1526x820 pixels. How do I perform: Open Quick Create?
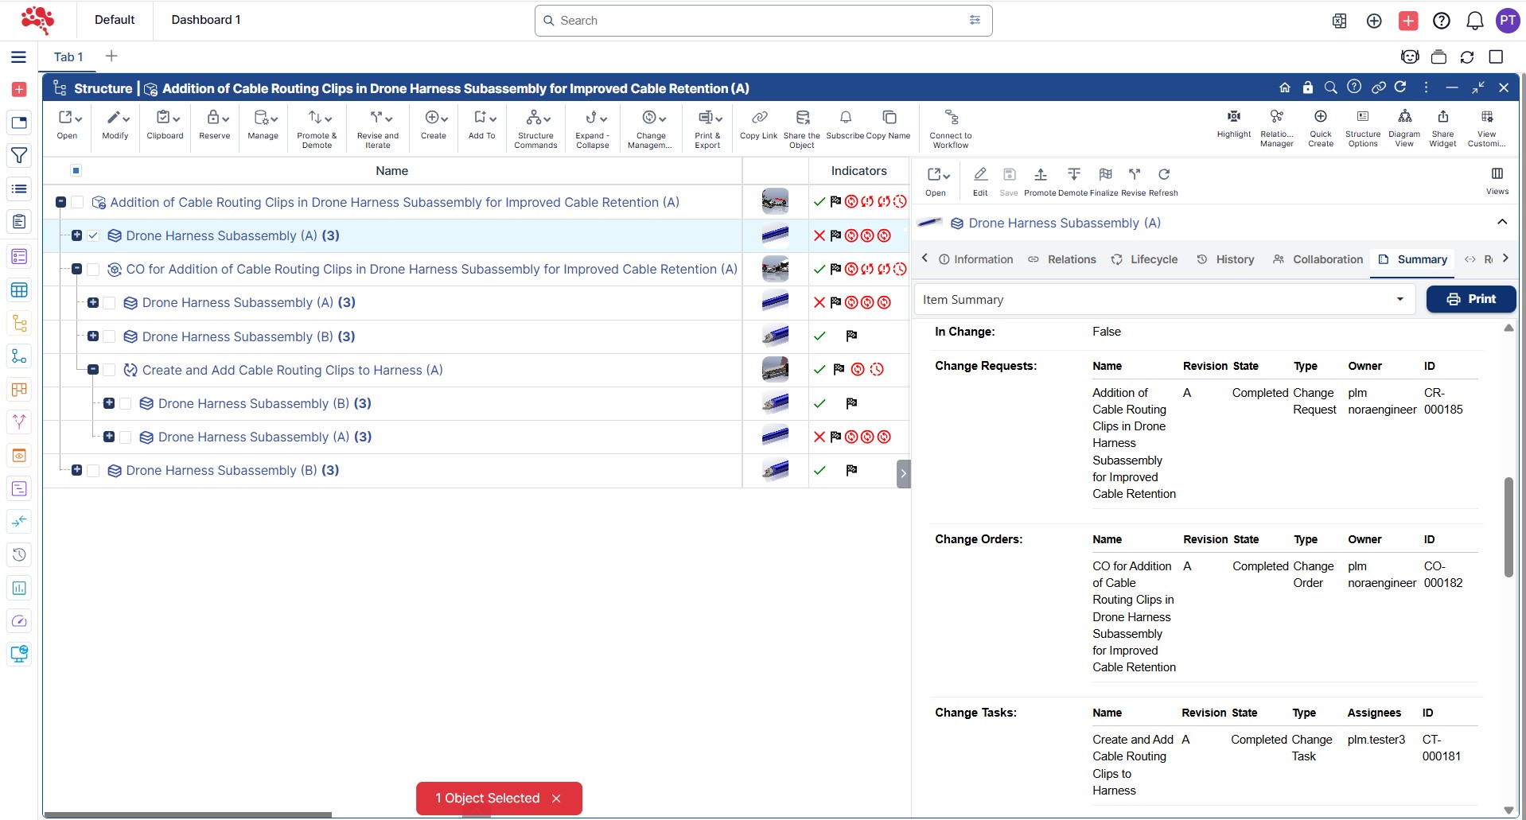1320,117
